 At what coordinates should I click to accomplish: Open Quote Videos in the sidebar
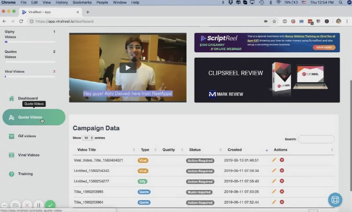pos(34,117)
